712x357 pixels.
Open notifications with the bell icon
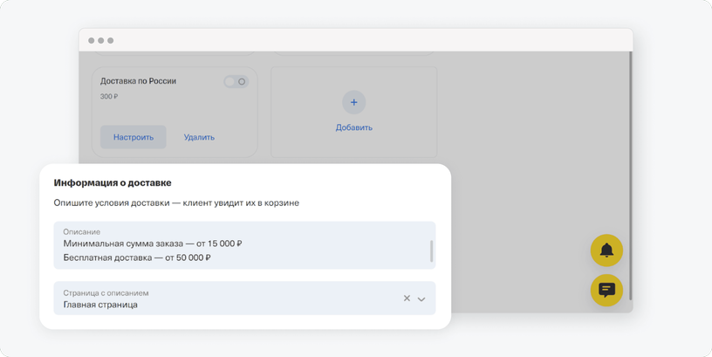pos(606,251)
